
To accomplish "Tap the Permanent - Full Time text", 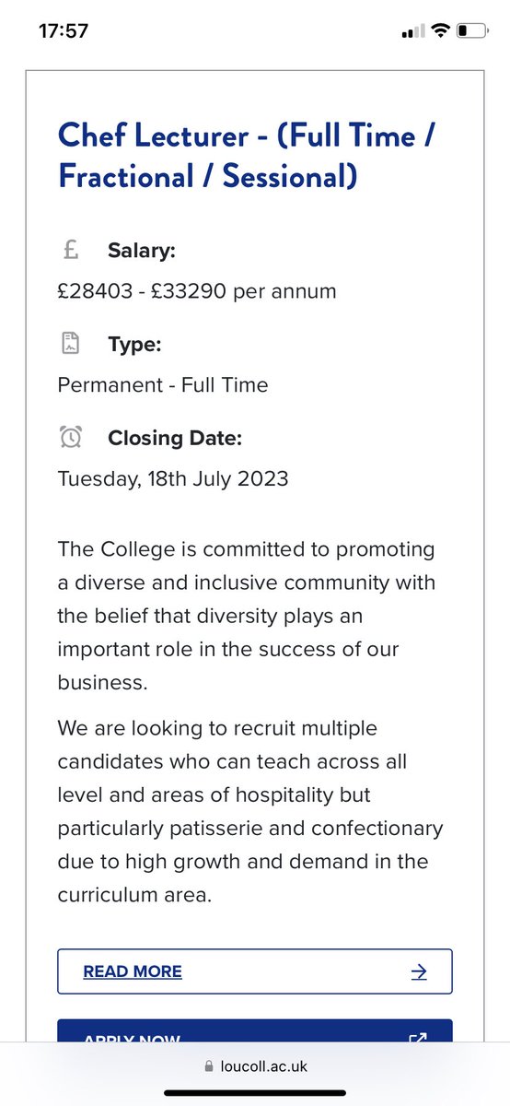I will click(163, 384).
